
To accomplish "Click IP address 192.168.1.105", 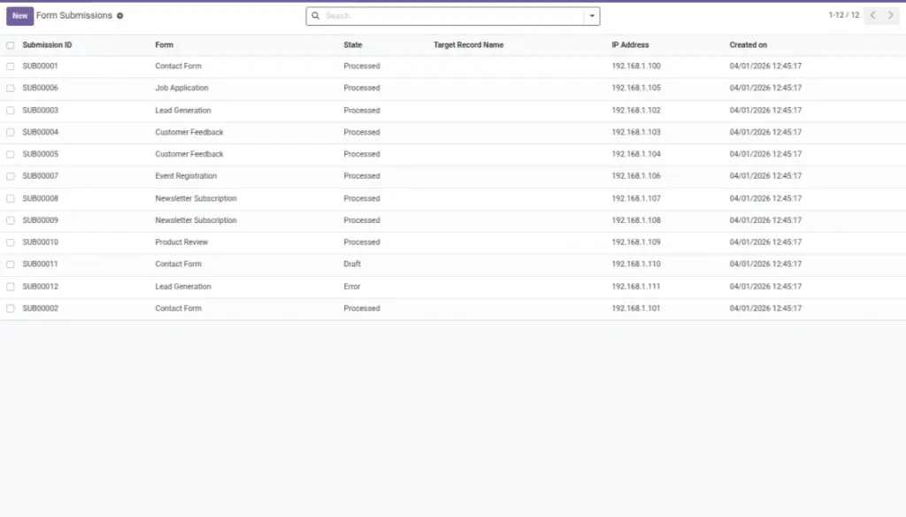I will tap(636, 88).
